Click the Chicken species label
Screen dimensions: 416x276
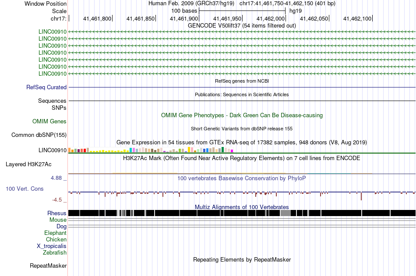tap(56, 239)
